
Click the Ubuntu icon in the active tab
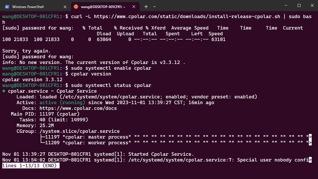76,7
